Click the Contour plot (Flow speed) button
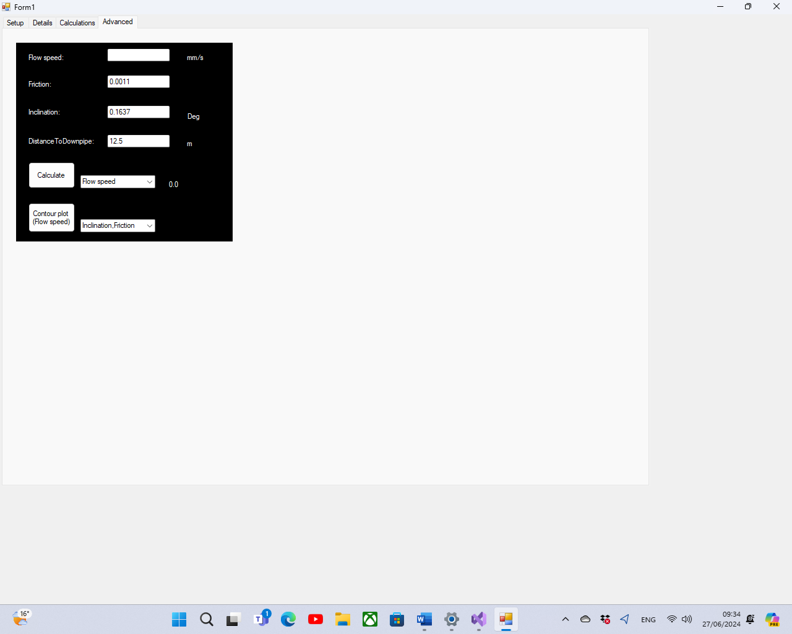This screenshot has height=634, width=792. [x=51, y=218]
